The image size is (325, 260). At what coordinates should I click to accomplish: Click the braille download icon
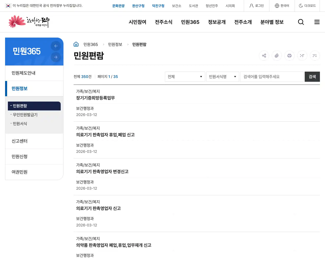point(315,56)
